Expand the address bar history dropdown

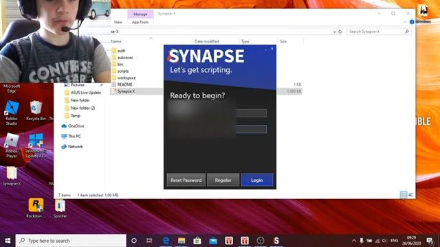pyautogui.click(x=334, y=32)
